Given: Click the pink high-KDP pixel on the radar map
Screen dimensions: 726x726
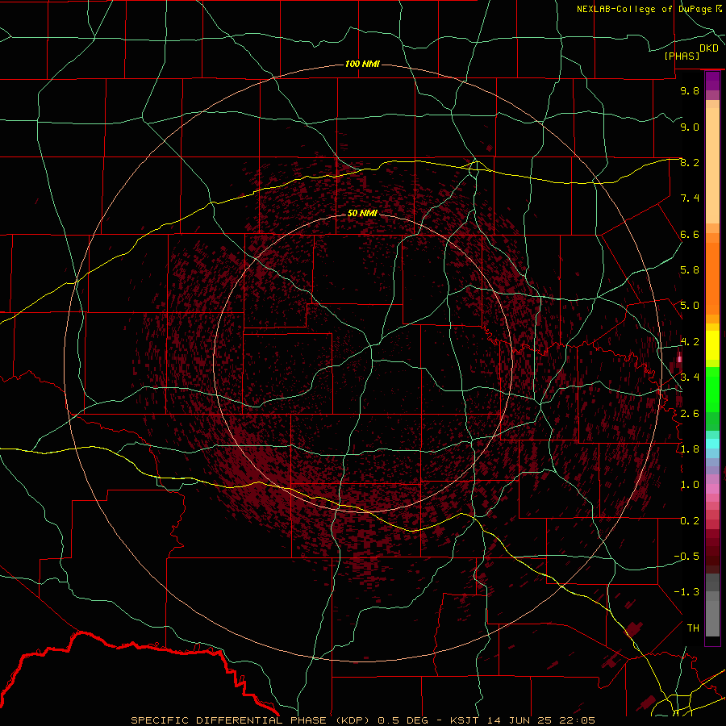Looking at the screenshot, I should pos(679,359).
